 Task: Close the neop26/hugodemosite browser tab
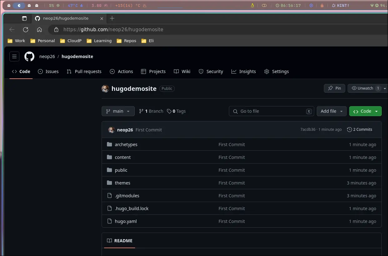pyautogui.click(x=102, y=18)
